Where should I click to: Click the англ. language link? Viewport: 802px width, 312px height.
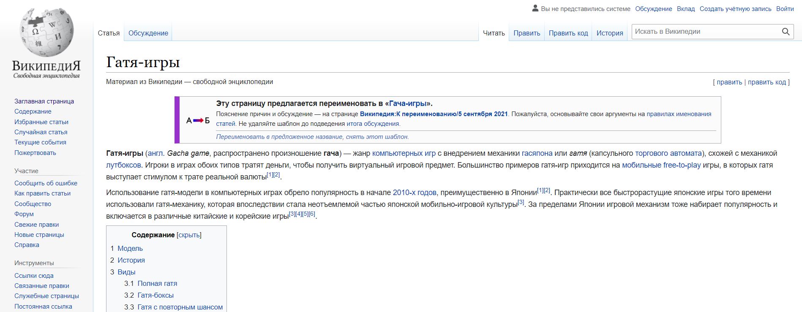(156, 153)
